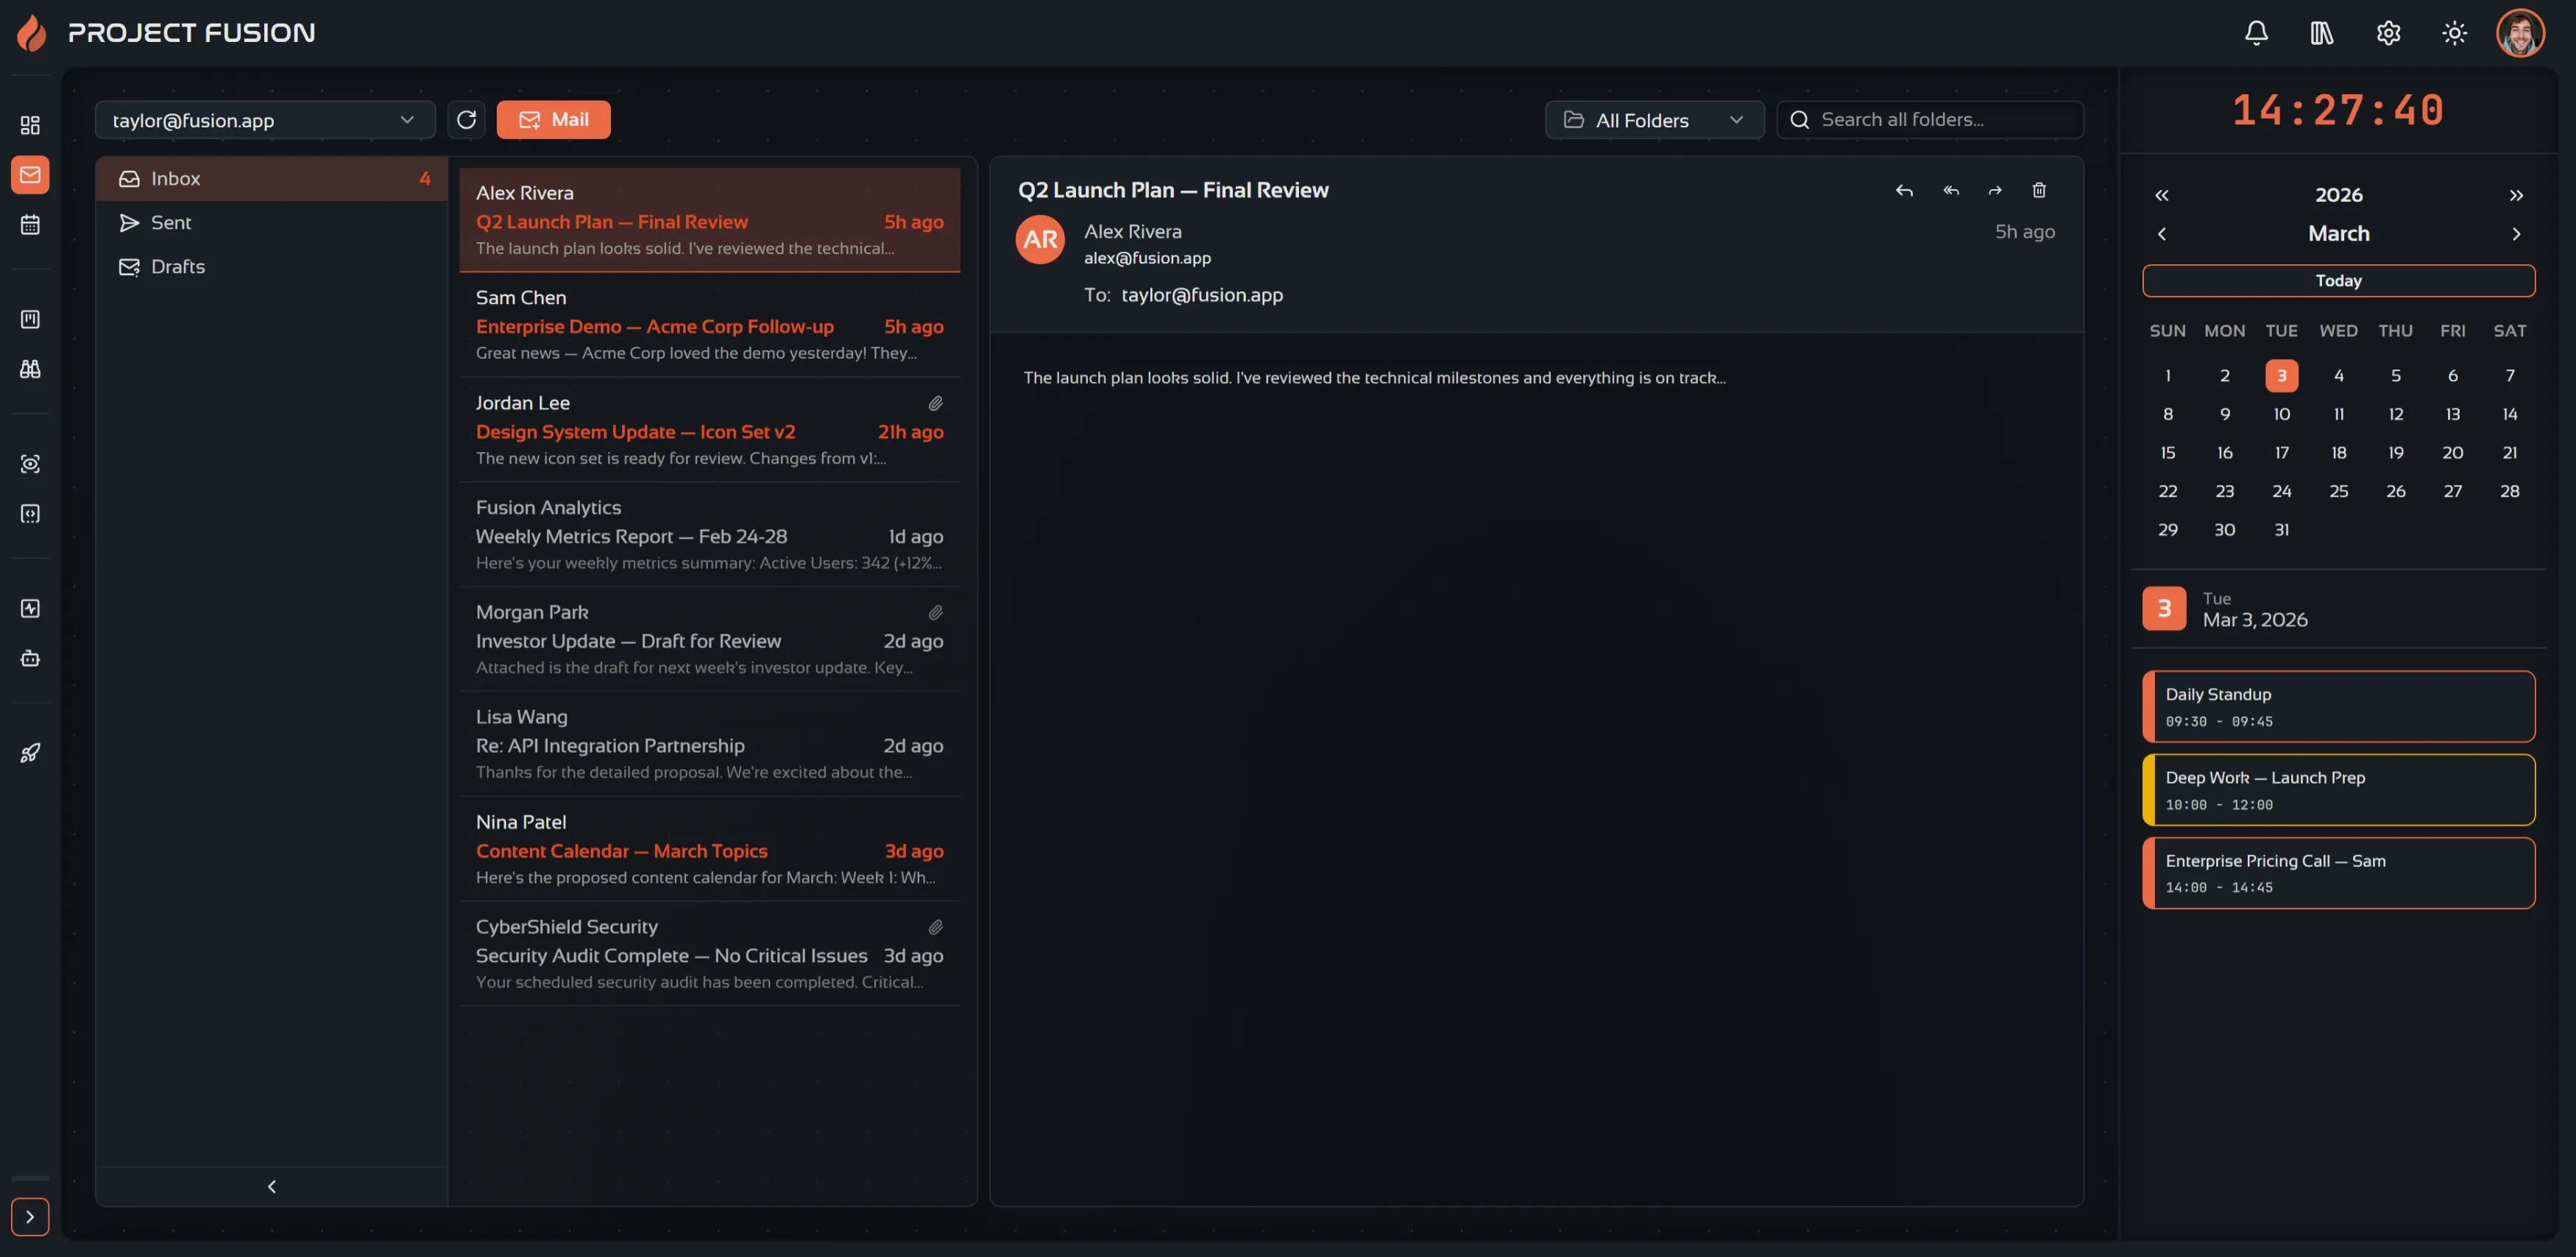Open the settings gear in header
Image resolution: width=2576 pixels, height=1257 pixels.
coord(2388,33)
